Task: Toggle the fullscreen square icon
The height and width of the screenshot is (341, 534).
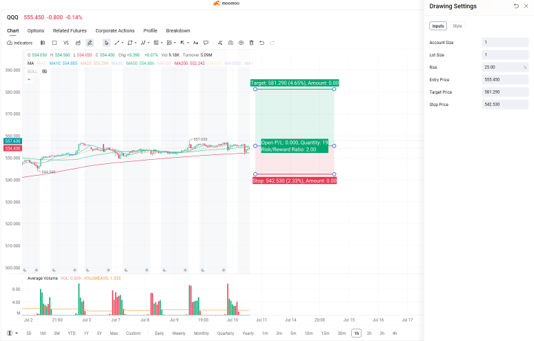Action: (54, 43)
